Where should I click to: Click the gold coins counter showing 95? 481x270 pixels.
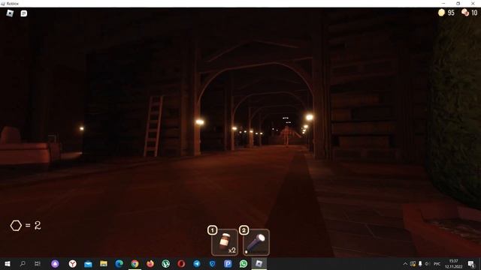[x=446, y=13]
